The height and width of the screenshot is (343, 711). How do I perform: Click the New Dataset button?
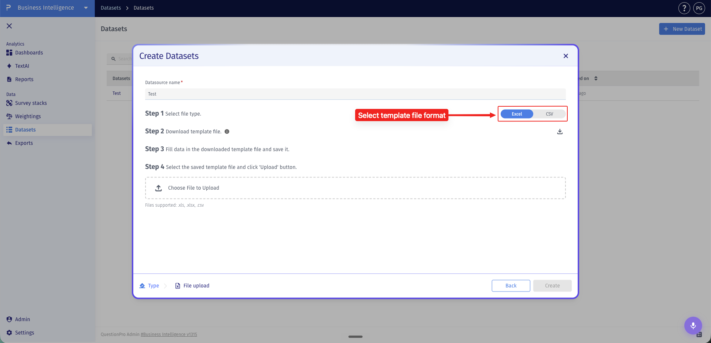pos(682,29)
